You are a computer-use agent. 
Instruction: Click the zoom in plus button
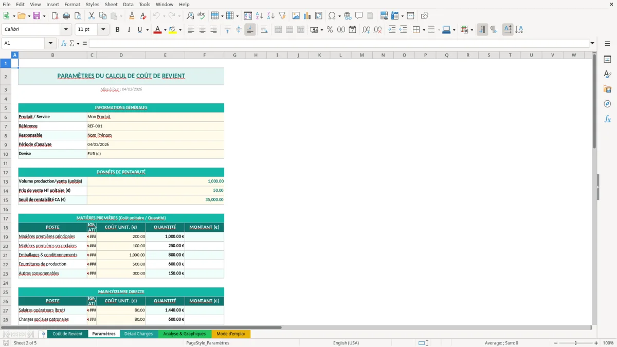click(x=596, y=343)
